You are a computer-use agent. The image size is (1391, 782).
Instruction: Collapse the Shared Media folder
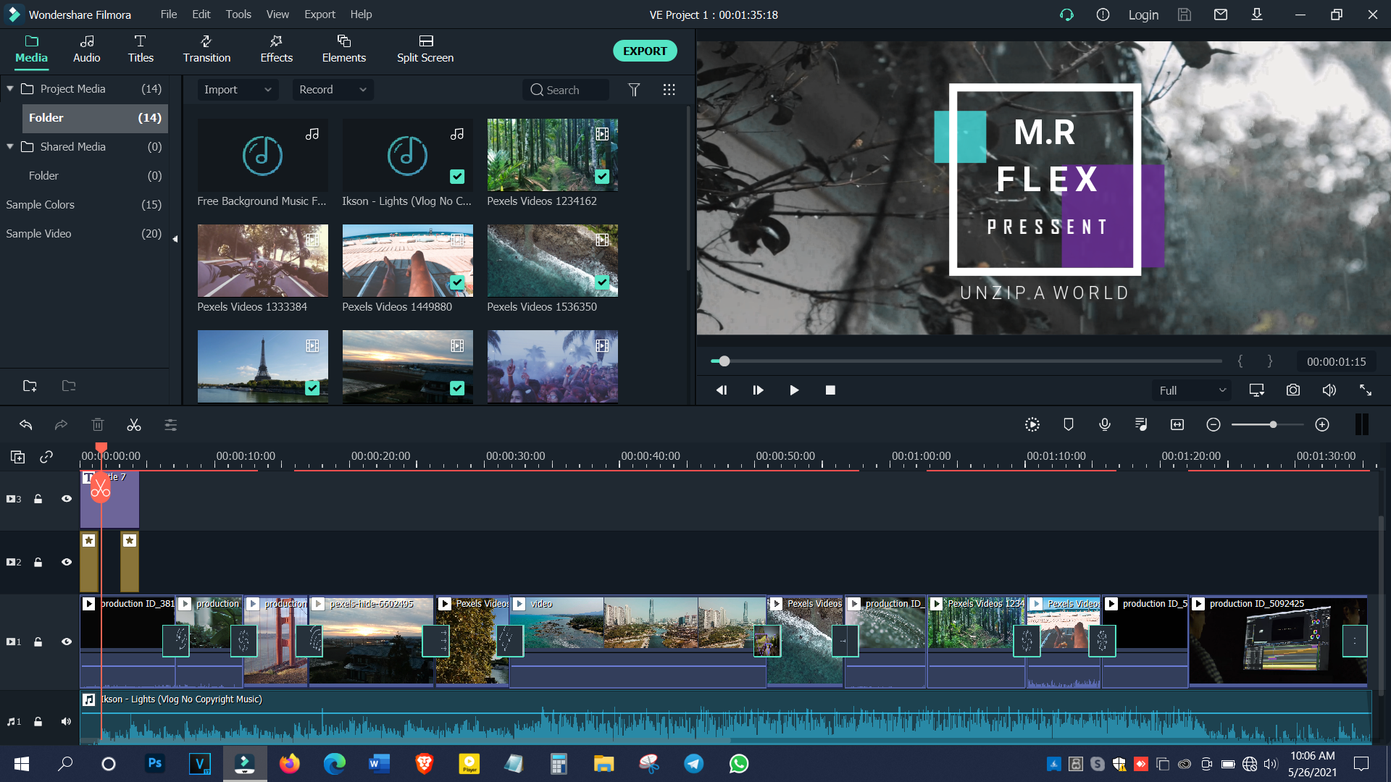[x=10, y=147]
